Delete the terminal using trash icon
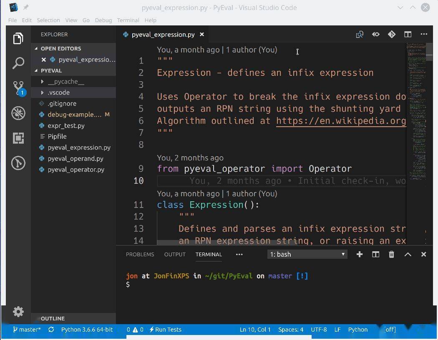Image resolution: width=438 pixels, height=340 pixels. 391,254
